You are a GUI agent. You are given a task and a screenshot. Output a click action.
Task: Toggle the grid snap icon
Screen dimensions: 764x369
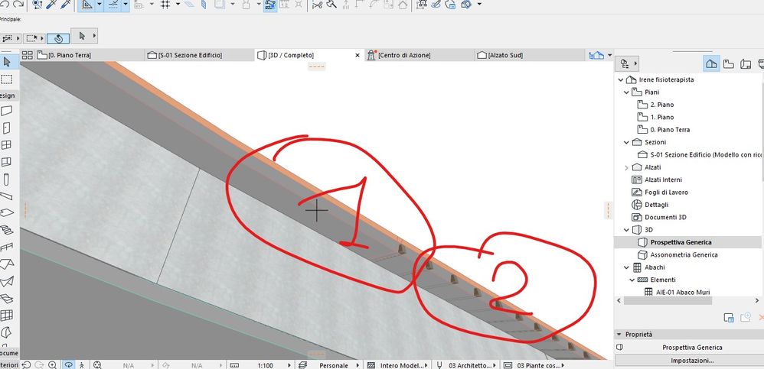(165, 5)
